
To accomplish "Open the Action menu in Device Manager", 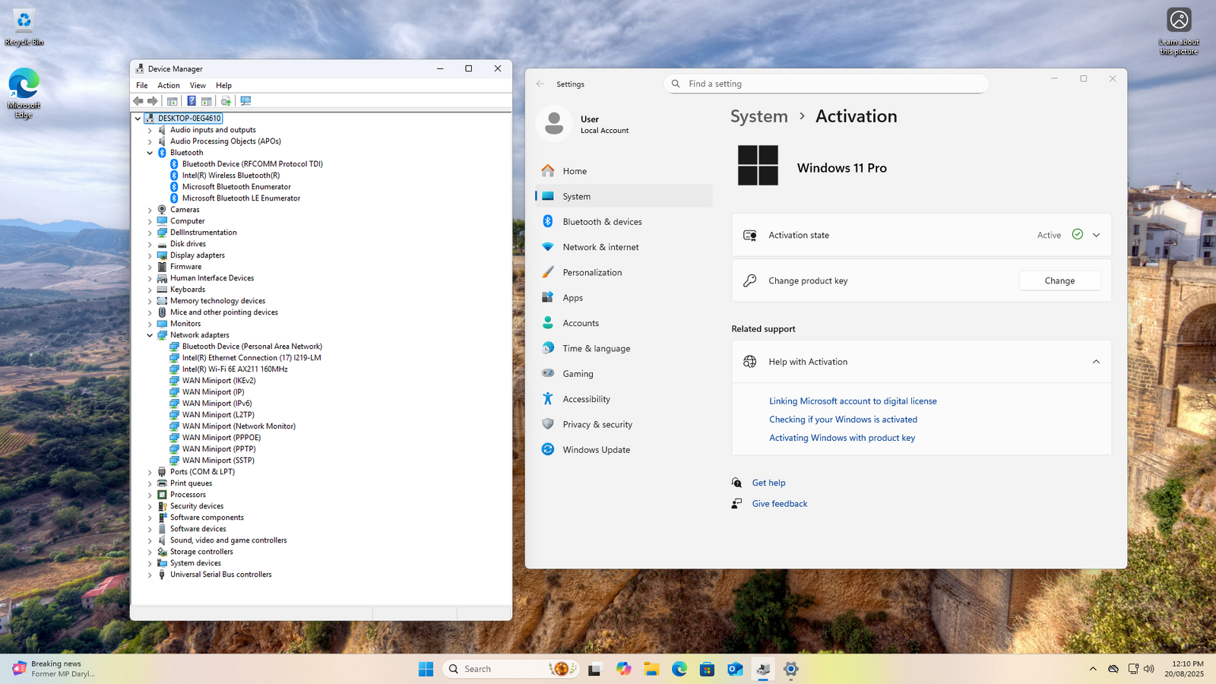I will tap(169, 86).
